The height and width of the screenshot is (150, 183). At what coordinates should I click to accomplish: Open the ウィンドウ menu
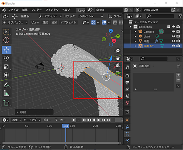(x=52, y=10)
